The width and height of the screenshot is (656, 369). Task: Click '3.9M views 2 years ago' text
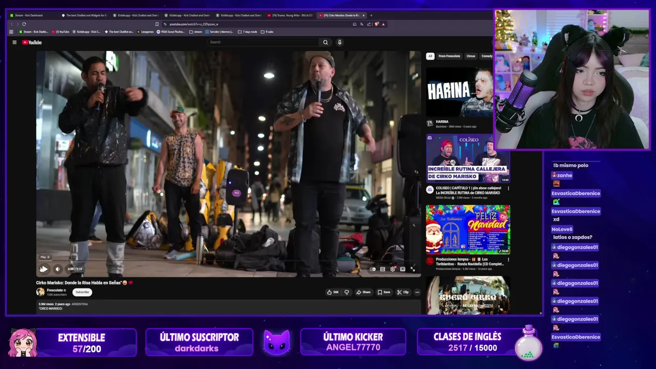coord(54,304)
